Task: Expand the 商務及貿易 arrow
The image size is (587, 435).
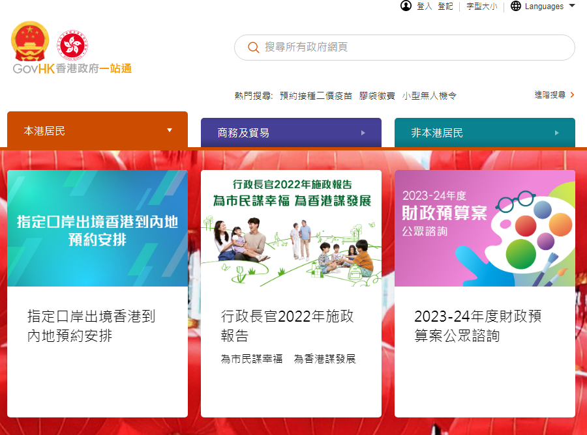Action: (x=363, y=133)
